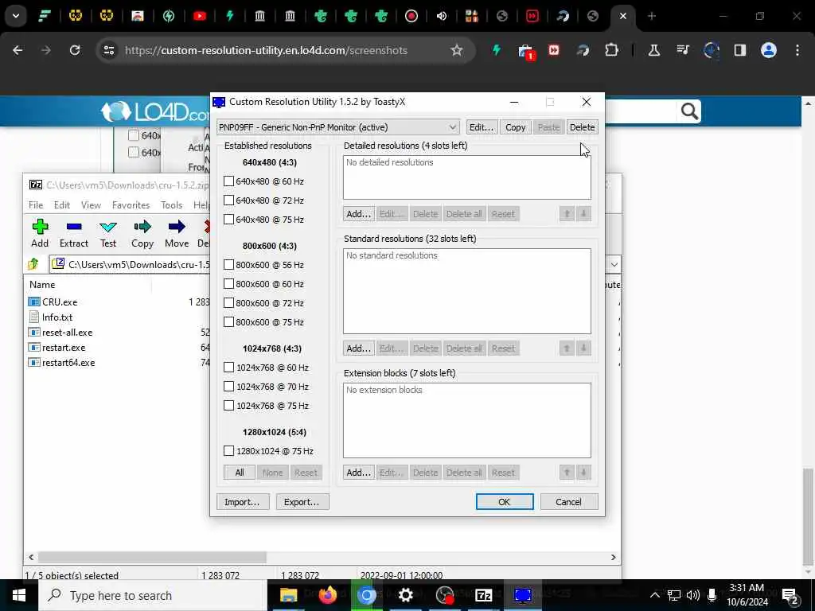This screenshot has height=611, width=815.
Task: Select restart.exe in 7-Zip list
Action: (x=64, y=348)
